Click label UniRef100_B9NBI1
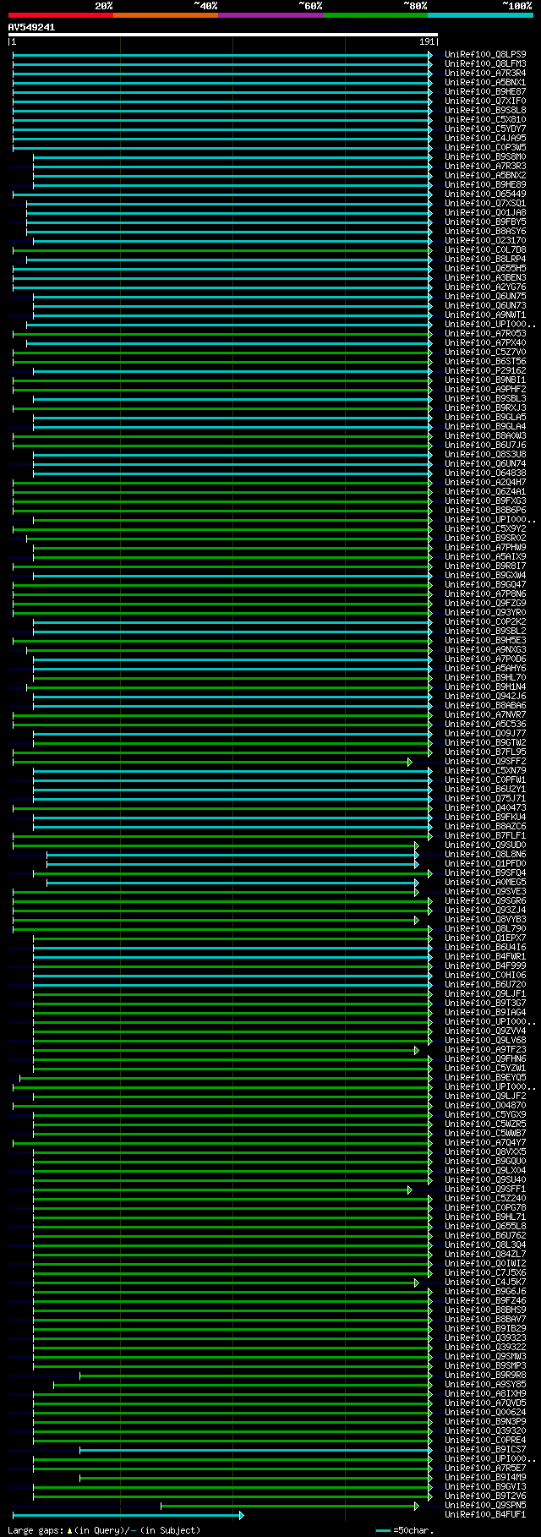541x1537 pixels. tap(485, 380)
